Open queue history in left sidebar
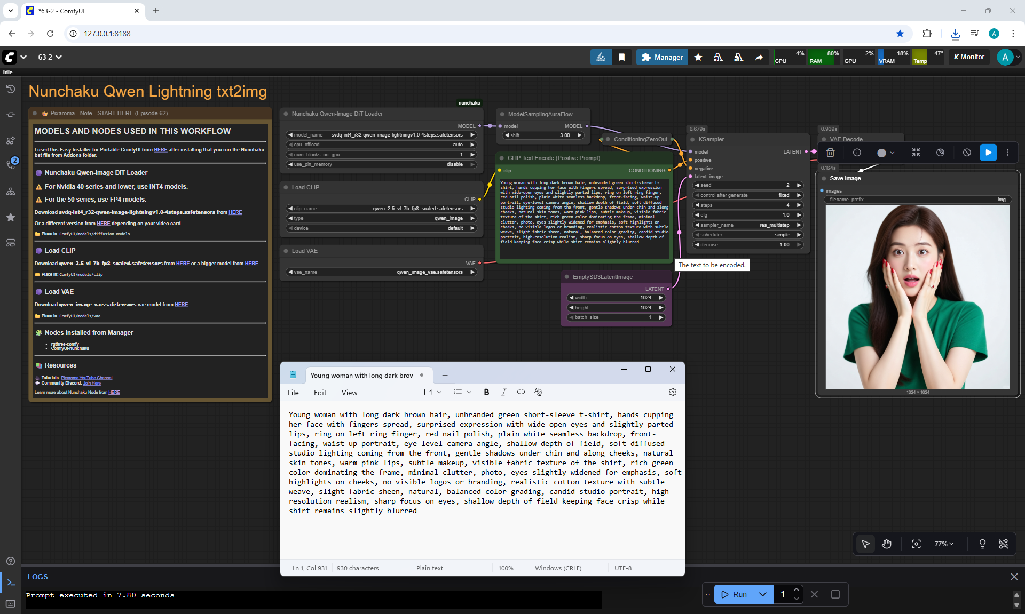This screenshot has height=614, width=1025. pos(11,89)
